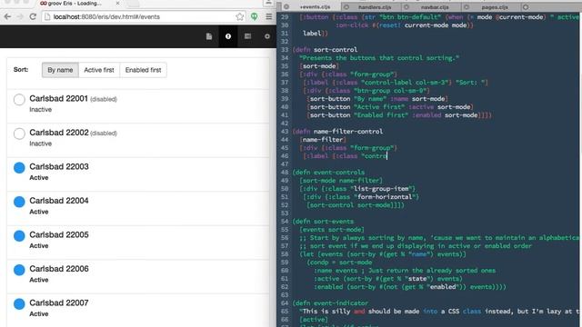The width and height of the screenshot is (582, 327).
Task: Click the Carlsbad 22003 blue status indicator
Action: [x=19, y=167]
